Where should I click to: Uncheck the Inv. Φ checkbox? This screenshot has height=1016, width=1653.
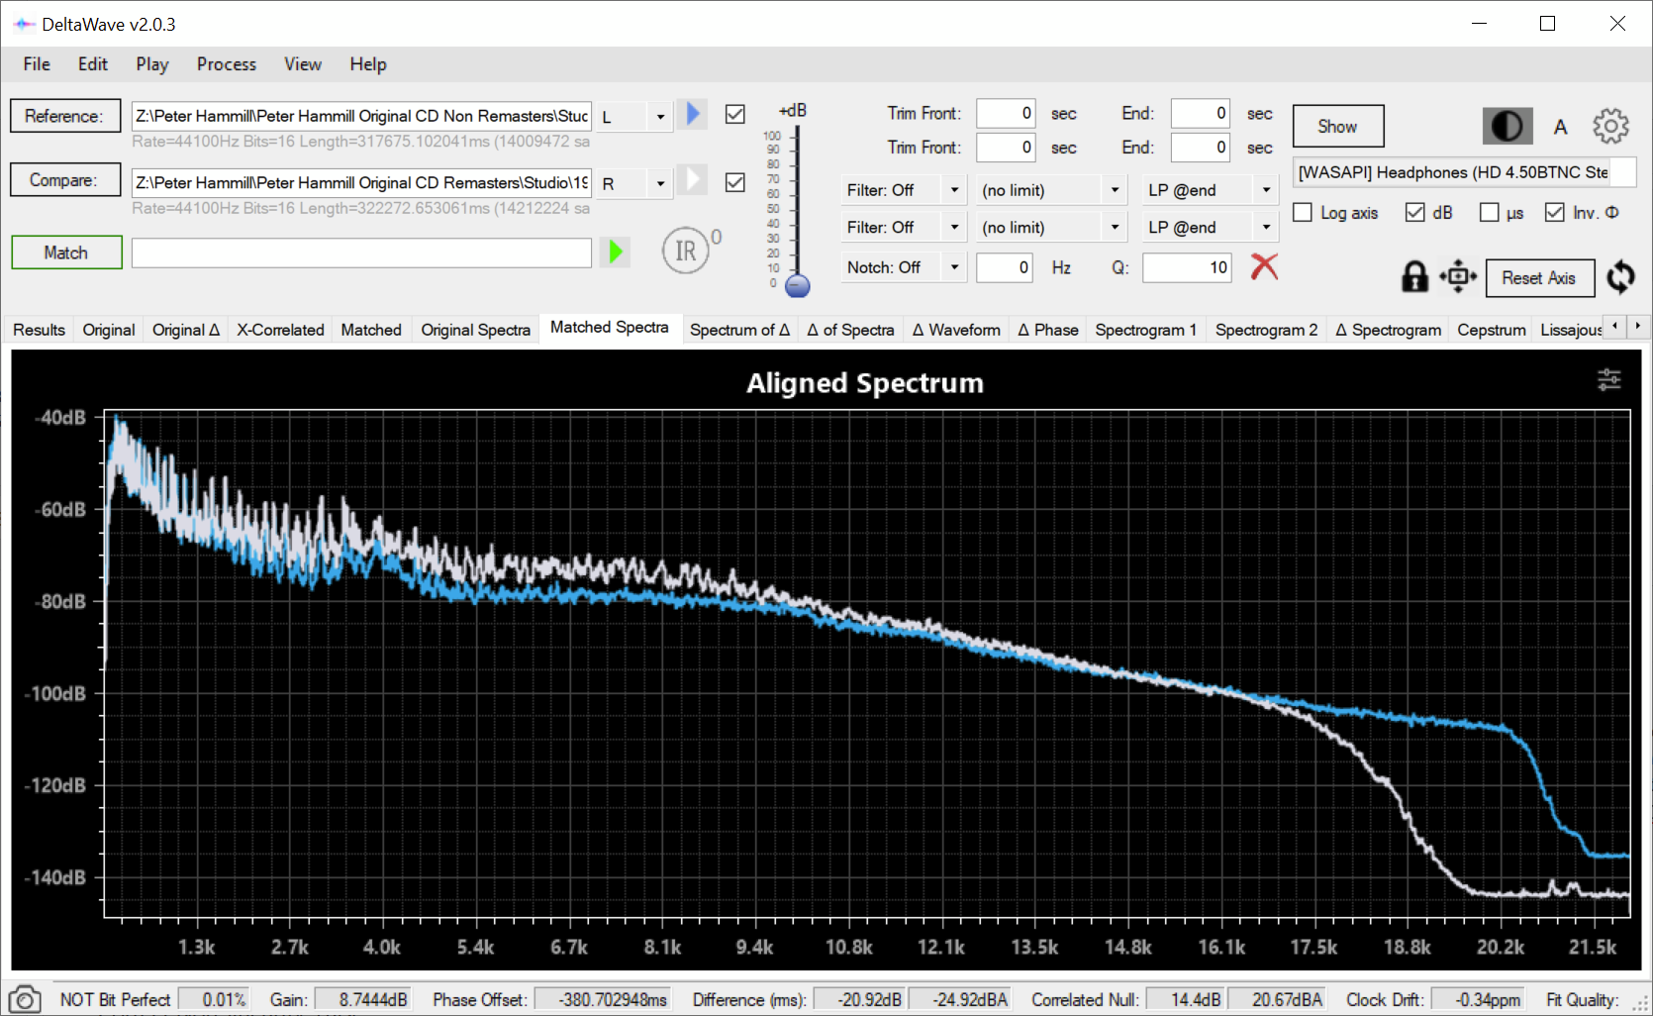point(1554,213)
